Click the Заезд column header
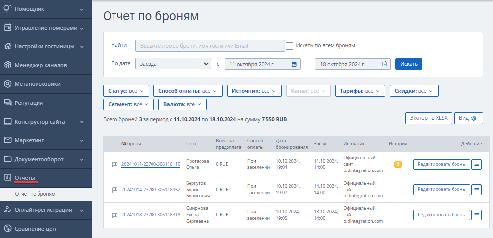 click(x=320, y=144)
